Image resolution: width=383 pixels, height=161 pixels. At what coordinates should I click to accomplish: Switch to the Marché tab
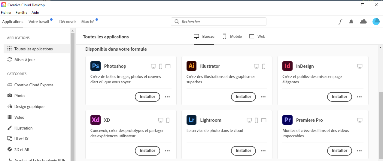[88, 22]
